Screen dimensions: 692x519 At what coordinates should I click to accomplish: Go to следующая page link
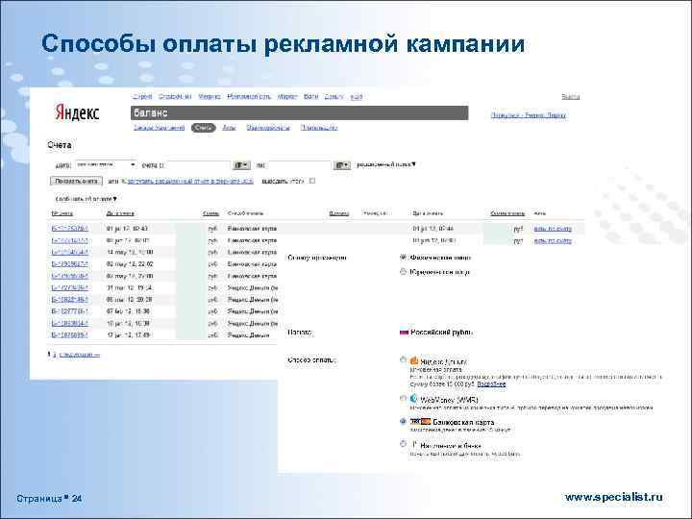pos(80,355)
